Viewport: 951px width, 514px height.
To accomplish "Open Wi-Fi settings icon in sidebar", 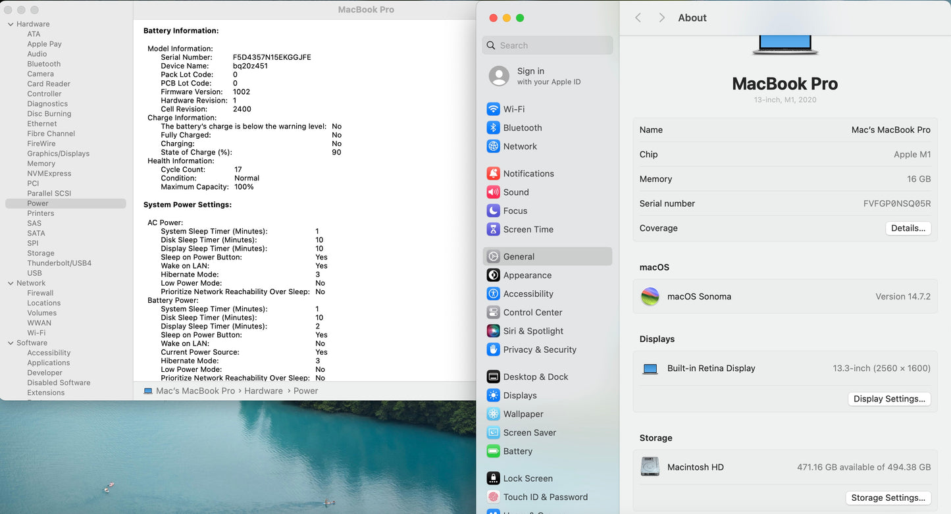I will pyautogui.click(x=493, y=109).
